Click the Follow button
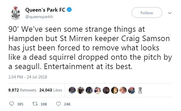 click(147, 13)
